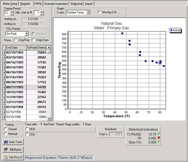The width and height of the screenshot is (188, 162).
Task: Click the Baseload Days x field
Action: tap(116, 134)
